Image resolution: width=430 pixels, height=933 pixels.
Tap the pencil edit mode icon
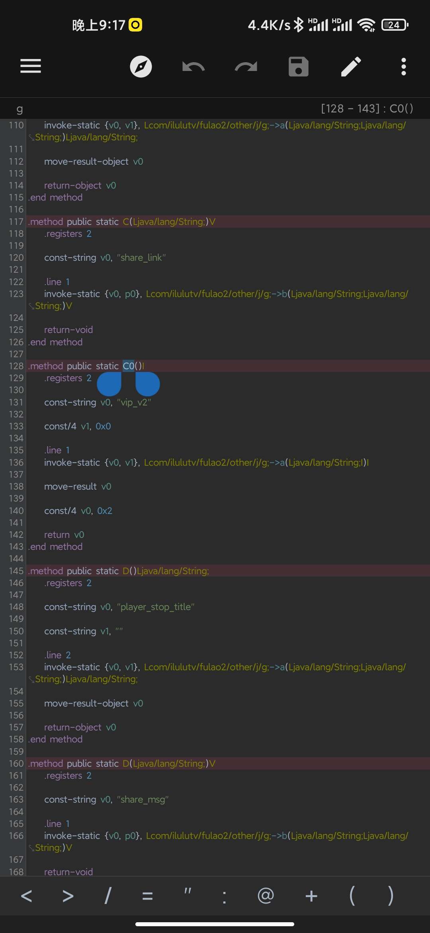(351, 67)
